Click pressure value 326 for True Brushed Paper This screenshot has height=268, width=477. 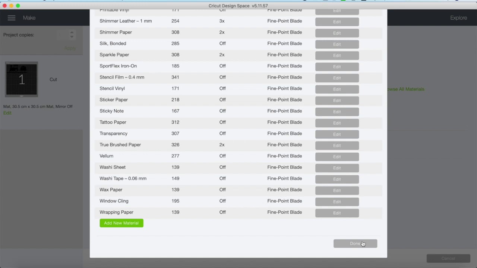pos(175,145)
